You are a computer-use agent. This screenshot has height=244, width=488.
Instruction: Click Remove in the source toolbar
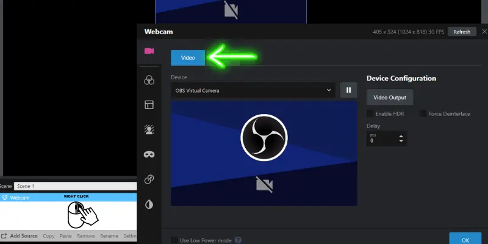[x=86, y=236]
